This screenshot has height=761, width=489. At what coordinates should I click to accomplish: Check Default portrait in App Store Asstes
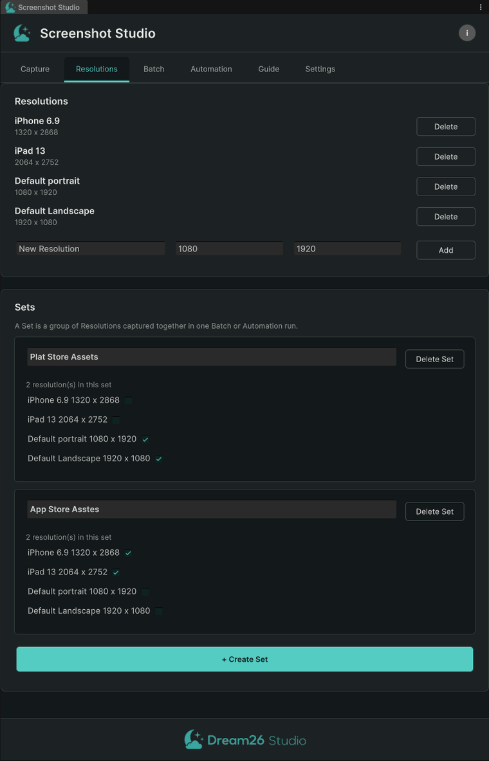click(145, 592)
